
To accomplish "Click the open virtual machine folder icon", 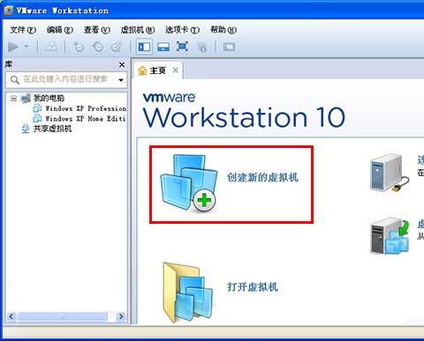I will tap(188, 293).
